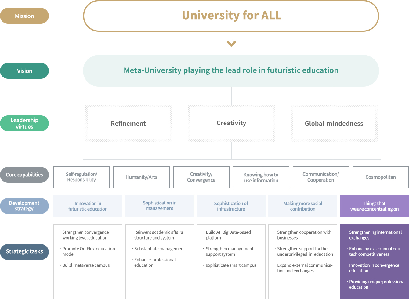Click the purple Things we are concentrating on header
This screenshot has width=409, height=299.
tap(375, 206)
